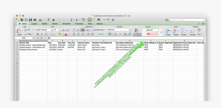
Task: Toggle align text bottom
Action: point(83,30)
